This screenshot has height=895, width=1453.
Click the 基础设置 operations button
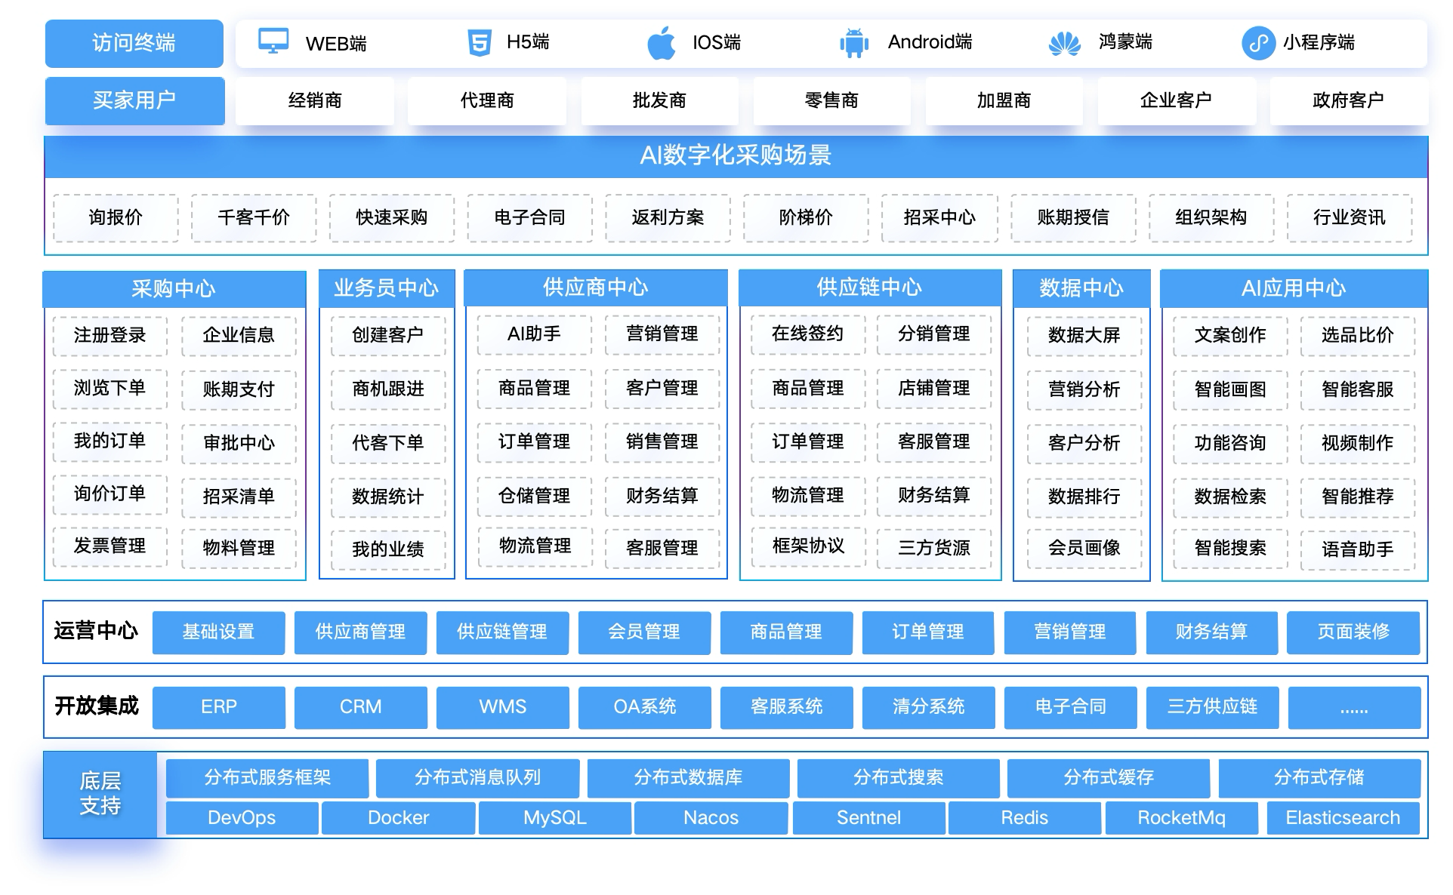[x=218, y=632]
